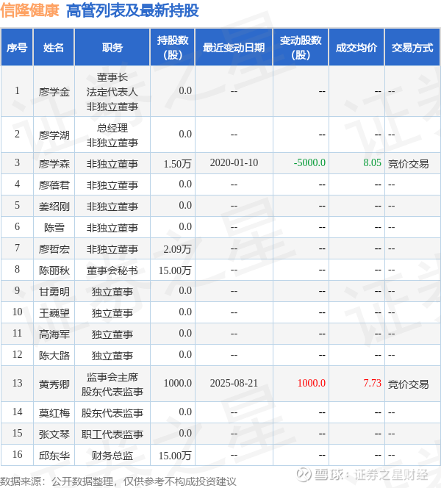This screenshot has width=441, height=488.
Task: Click the red 1000.0 change value
Action: click(x=312, y=383)
